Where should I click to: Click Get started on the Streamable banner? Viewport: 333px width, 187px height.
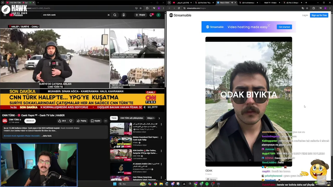click(284, 27)
